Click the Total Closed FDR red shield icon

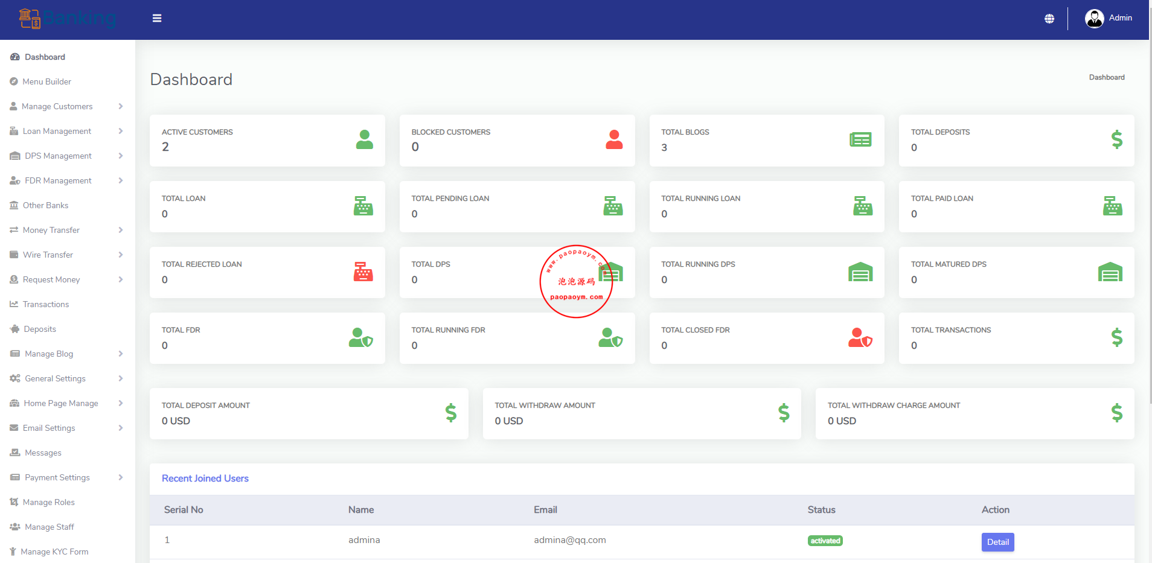pos(860,338)
